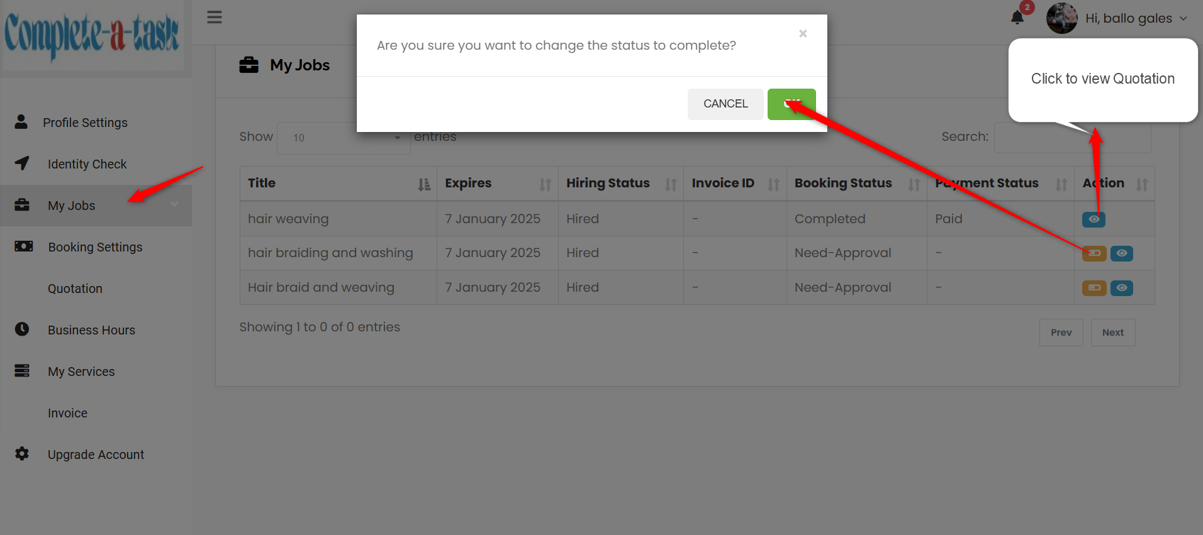
Task: View quotation for hair weaving job
Action: click(1094, 219)
